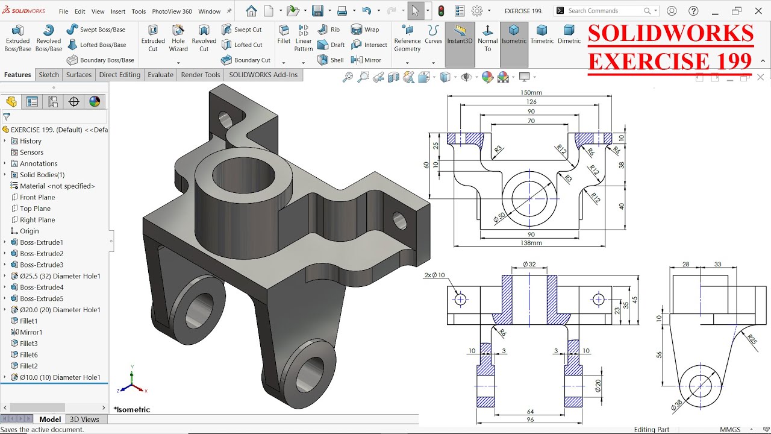Click the user login account button
Screen dimensions: 771x434
click(672, 11)
